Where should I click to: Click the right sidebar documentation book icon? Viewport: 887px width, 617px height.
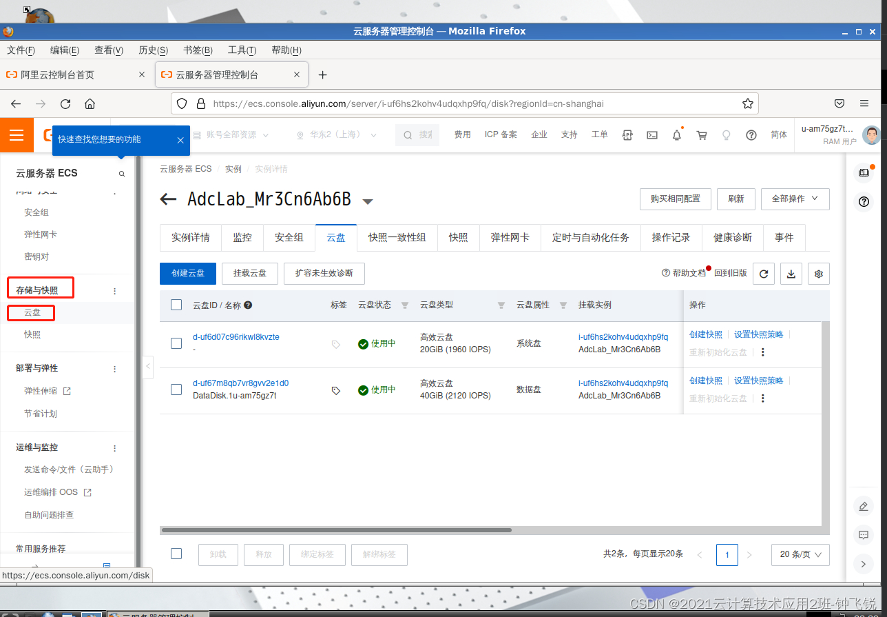(864, 173)
